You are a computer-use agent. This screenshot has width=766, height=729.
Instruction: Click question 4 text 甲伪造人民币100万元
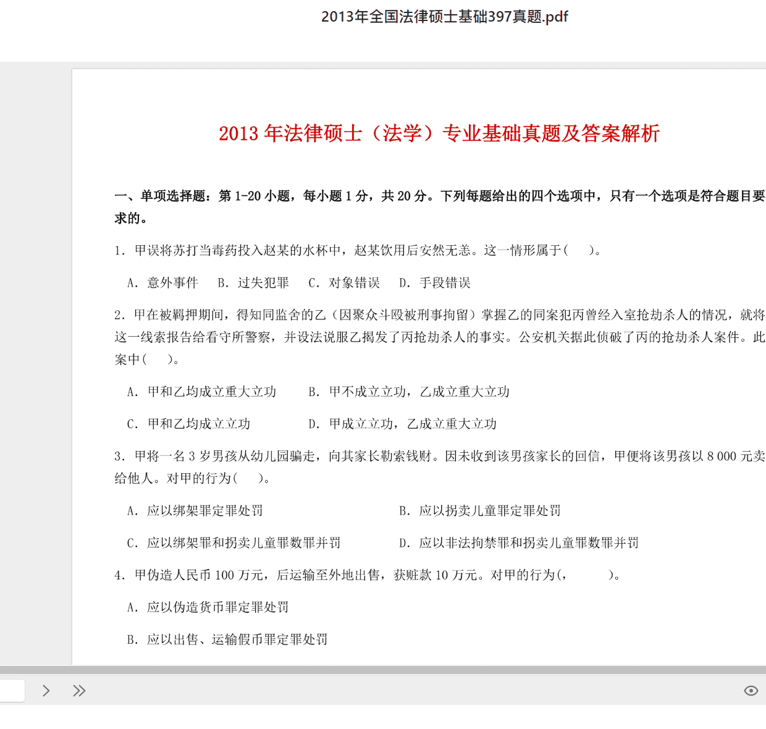click(368, 575)
